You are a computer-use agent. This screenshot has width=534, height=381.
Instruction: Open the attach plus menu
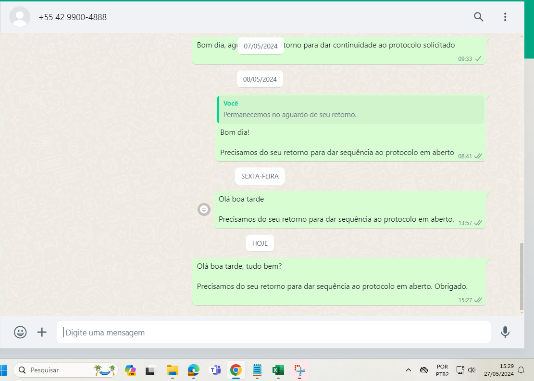pyautogui.click(x=42, y=332)
